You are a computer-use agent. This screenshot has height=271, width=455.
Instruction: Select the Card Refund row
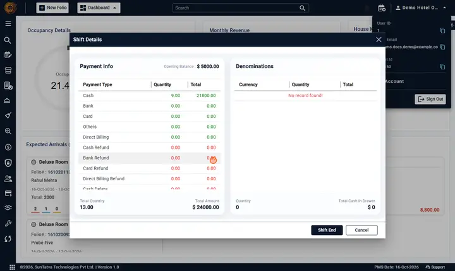point(149,168)
